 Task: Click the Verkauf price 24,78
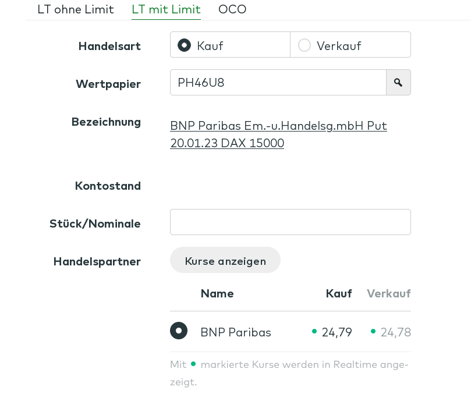(x=396, y=332)
